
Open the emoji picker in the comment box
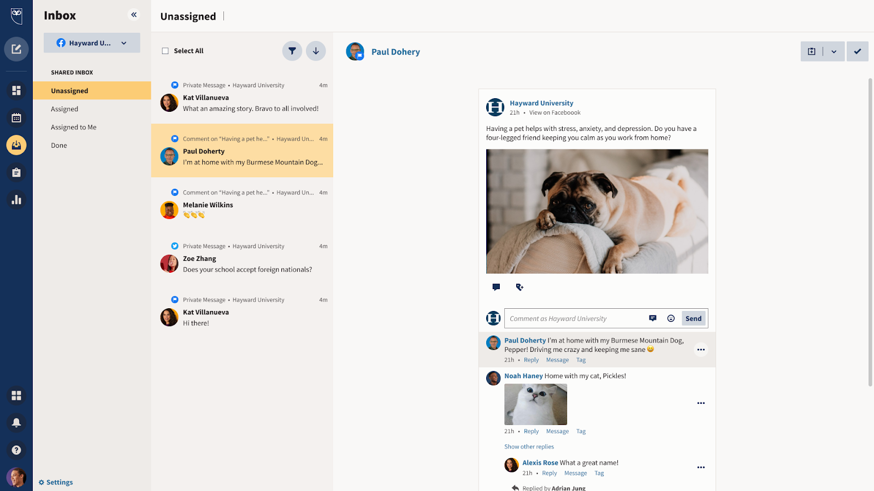(671, 318)
